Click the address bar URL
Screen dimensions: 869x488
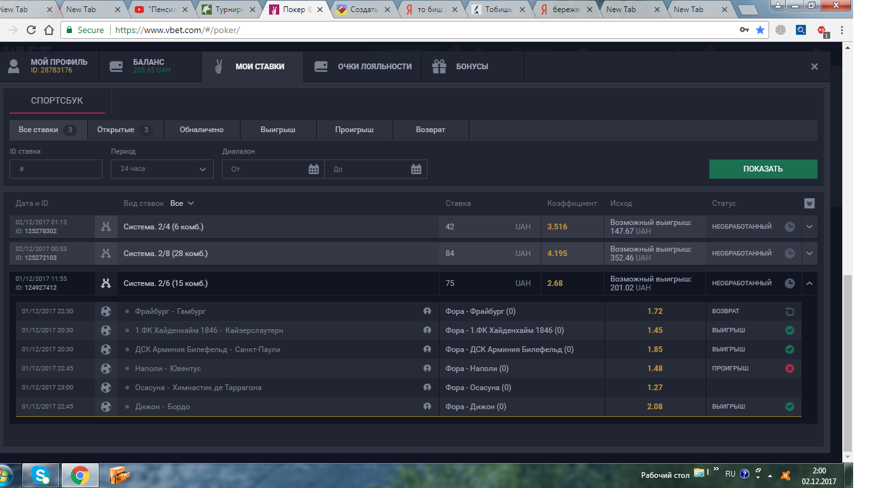pos(177,30)
